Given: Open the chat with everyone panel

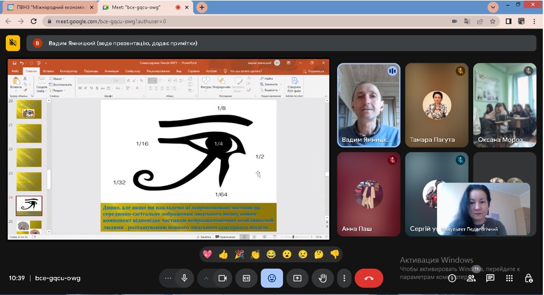Looking at the screenshot, I should 490,278.
